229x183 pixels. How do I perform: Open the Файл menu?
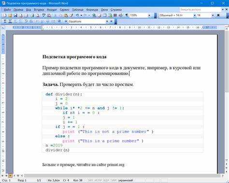[7, 10]
